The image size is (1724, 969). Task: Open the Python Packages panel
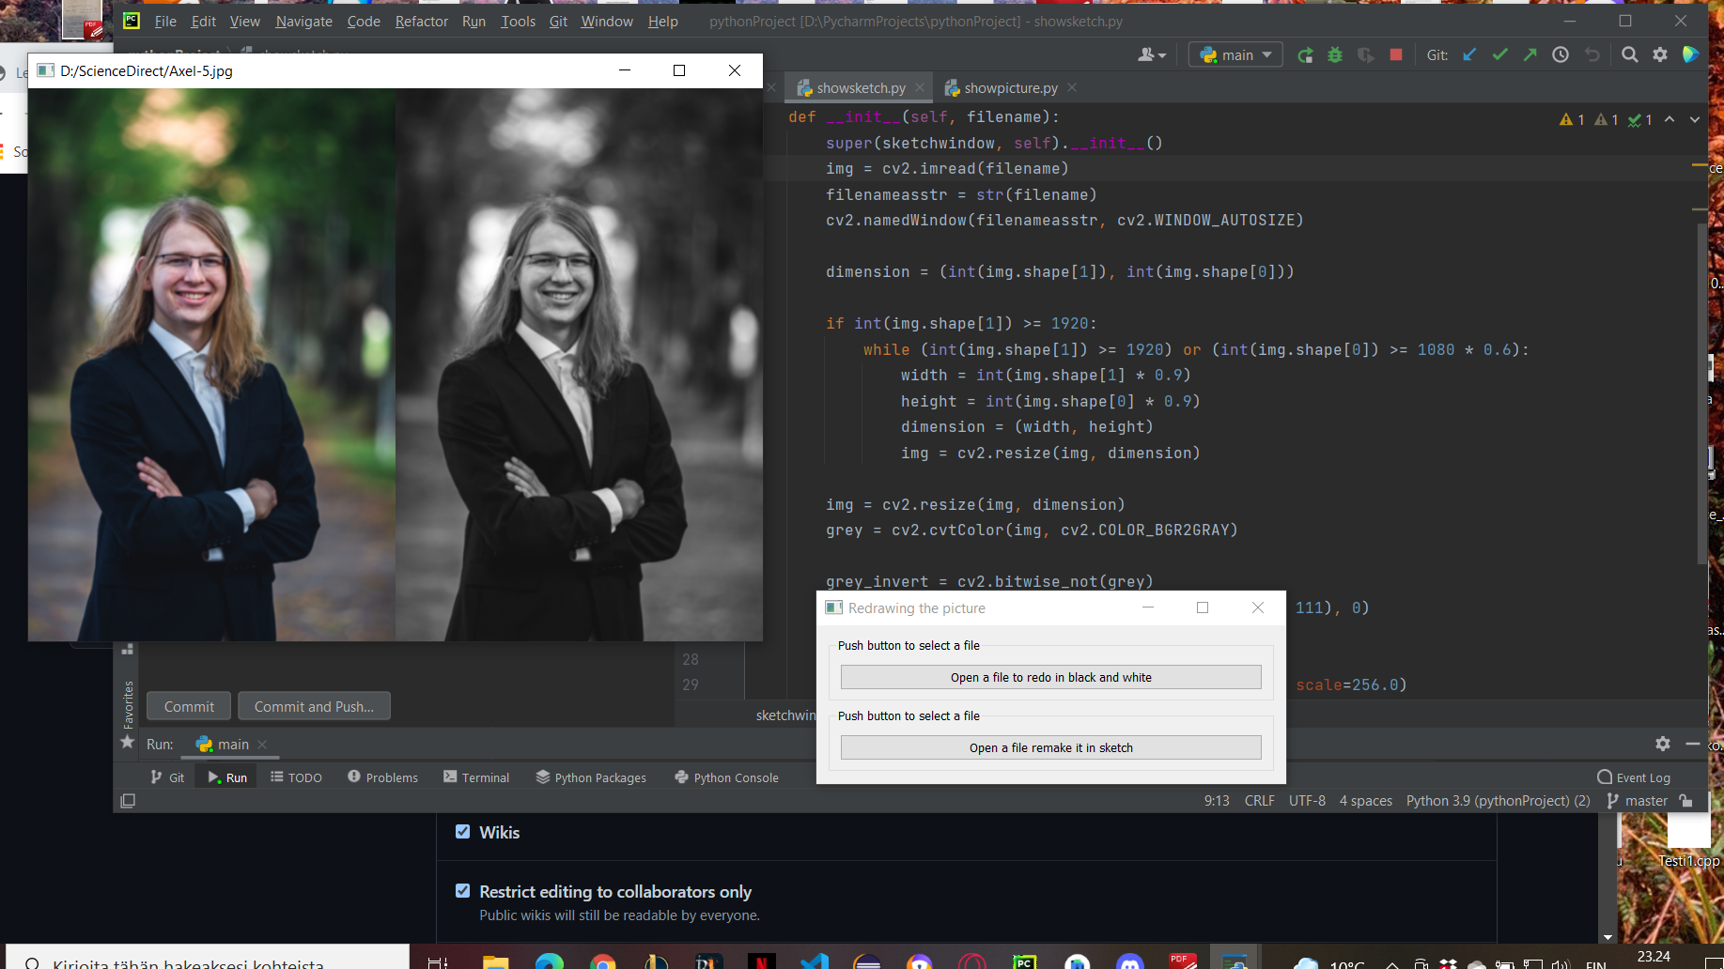pyautogui.click(x=590, y=777)
